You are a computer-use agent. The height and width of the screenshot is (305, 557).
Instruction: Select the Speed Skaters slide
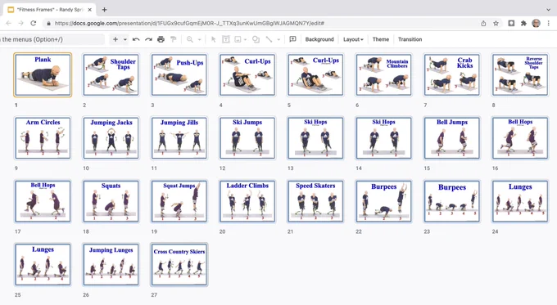[315, 201]
